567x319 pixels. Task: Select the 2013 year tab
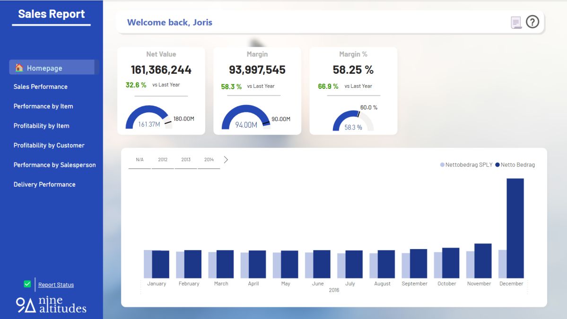click(x=186, y=159)
